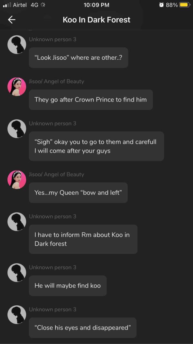Tap 'They go after Crown Prince' message
Viewport: 193px width, 344px height.
pos(91,100)
